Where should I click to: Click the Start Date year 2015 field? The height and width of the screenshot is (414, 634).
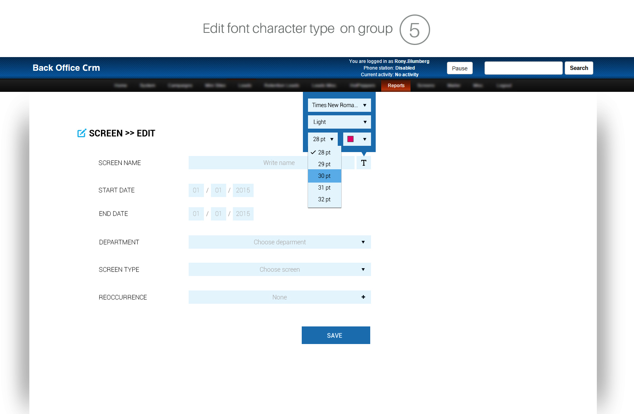pyautogui.click(x=243, y=190)
